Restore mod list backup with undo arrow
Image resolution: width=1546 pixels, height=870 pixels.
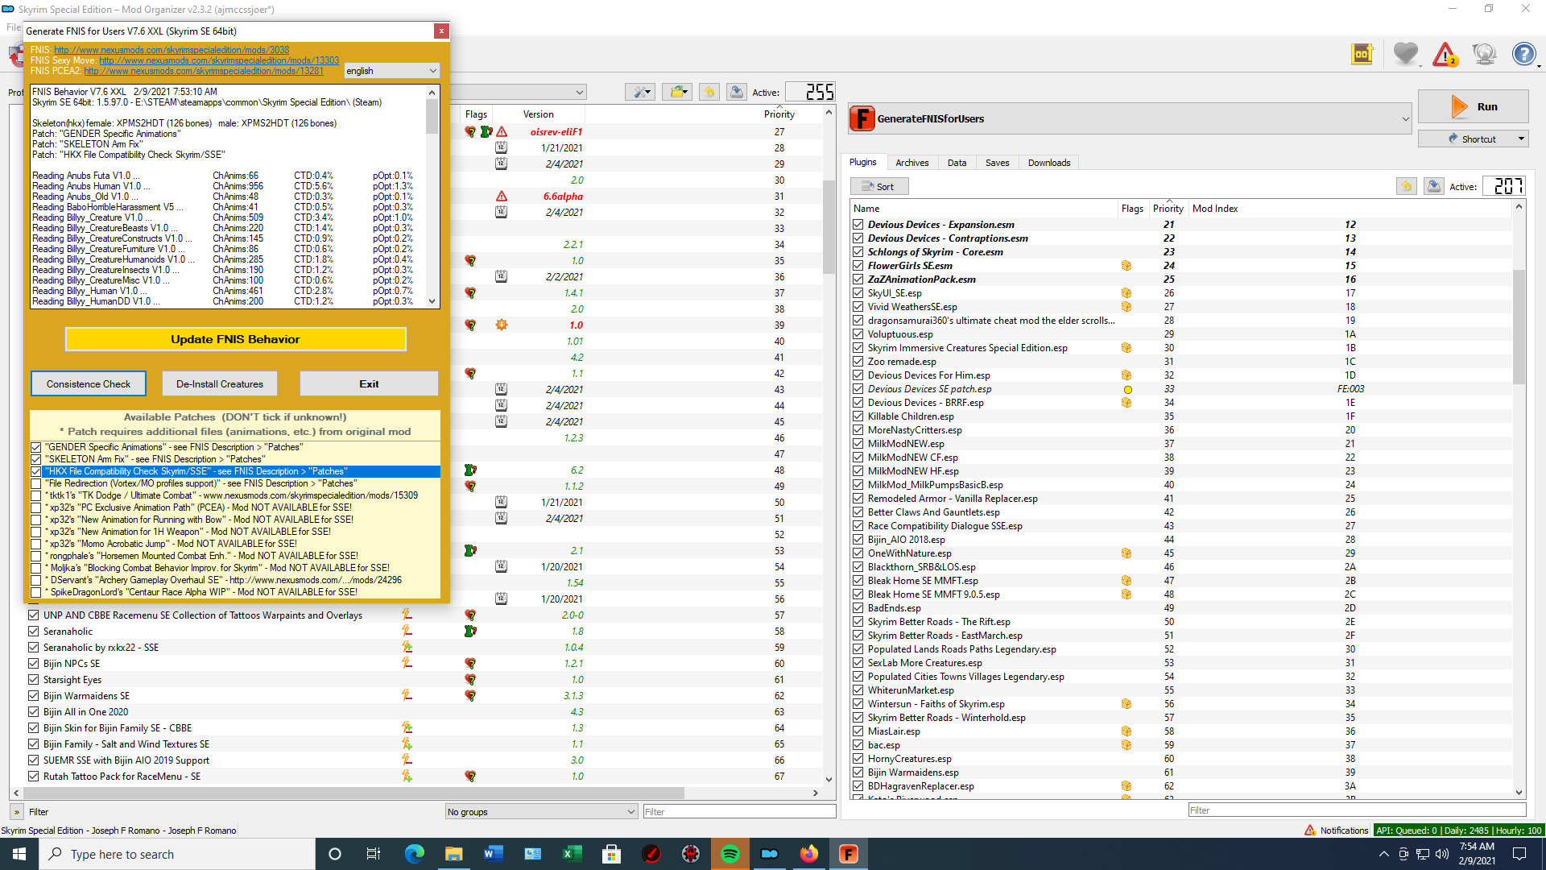pyautogui.click(x=709, y=92)
